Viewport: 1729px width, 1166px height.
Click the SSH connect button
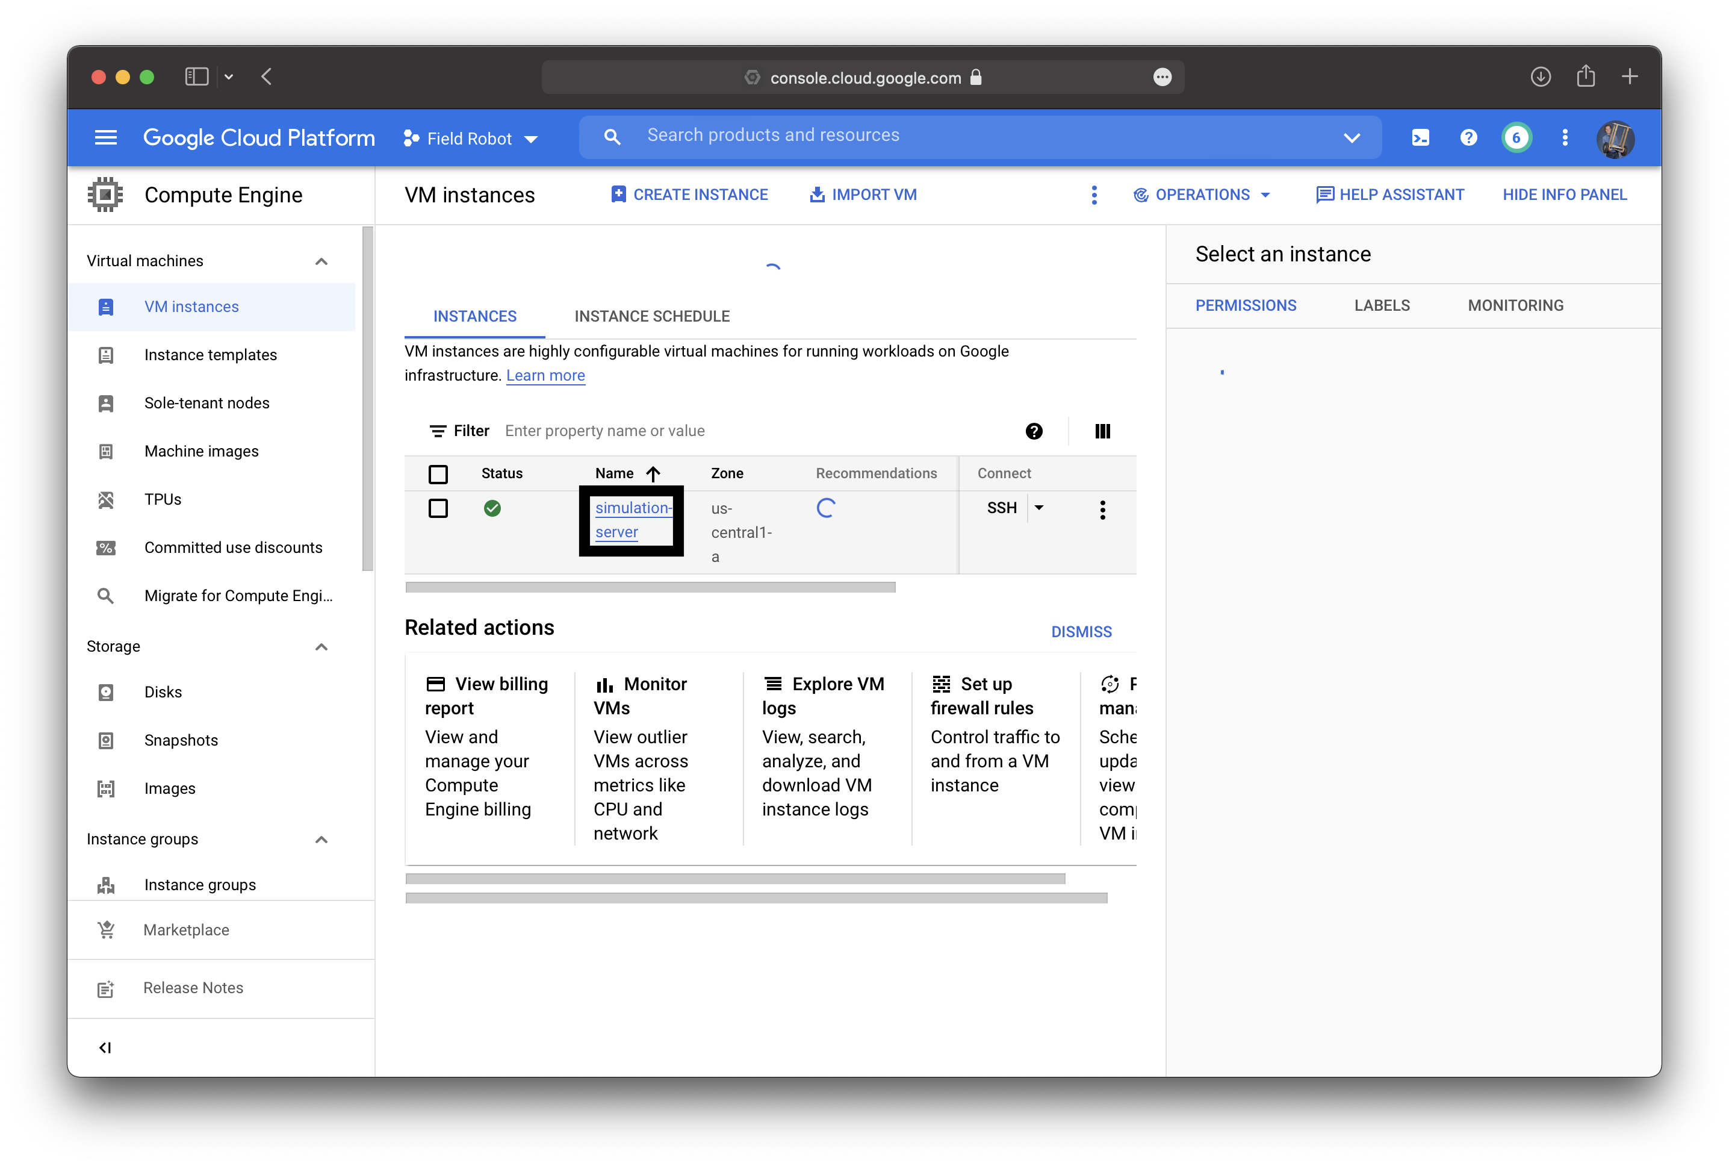[1001, 508]
